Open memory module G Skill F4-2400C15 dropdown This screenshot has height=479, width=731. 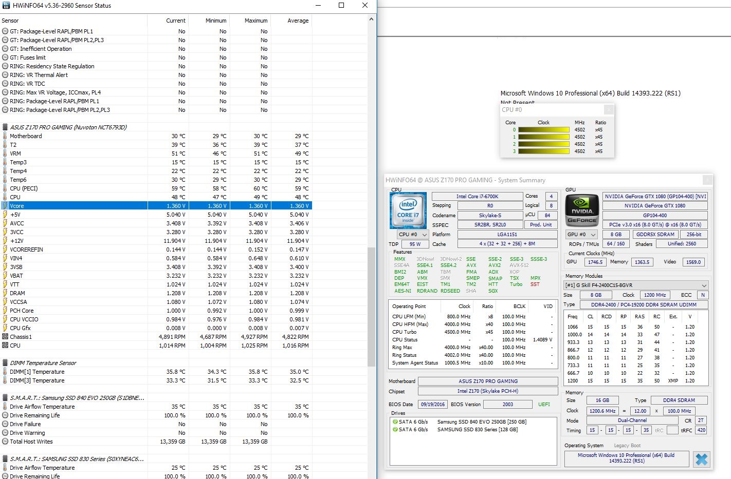tap(636, 285)
